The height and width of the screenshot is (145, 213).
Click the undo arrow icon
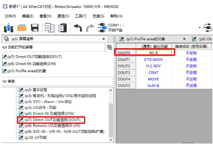click(78, 28)
